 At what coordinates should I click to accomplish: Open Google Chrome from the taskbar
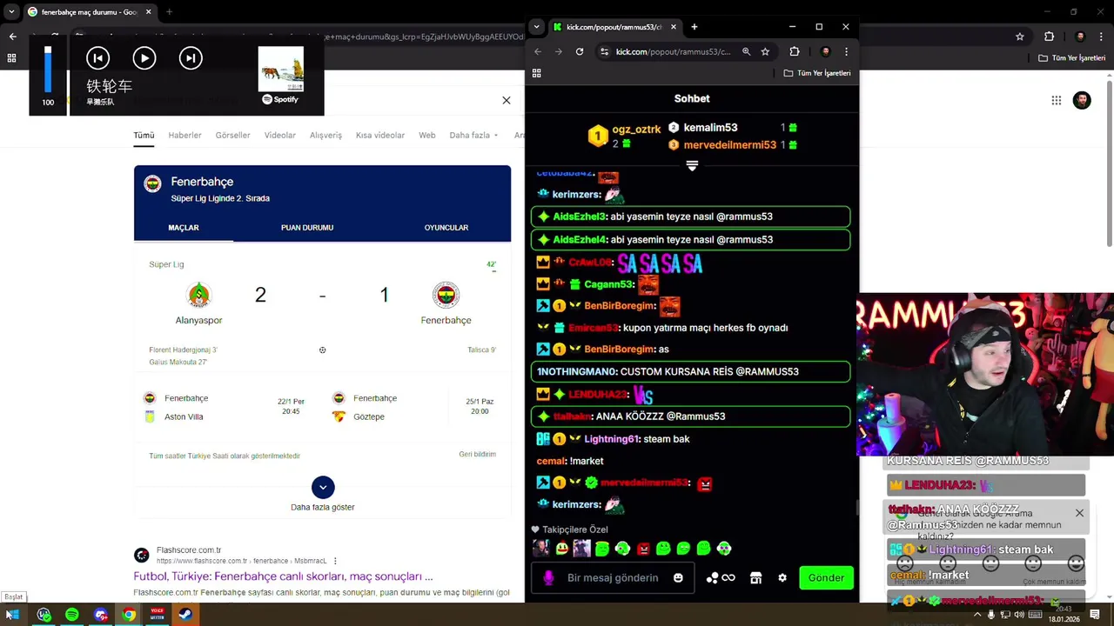(x=129, y=615)
